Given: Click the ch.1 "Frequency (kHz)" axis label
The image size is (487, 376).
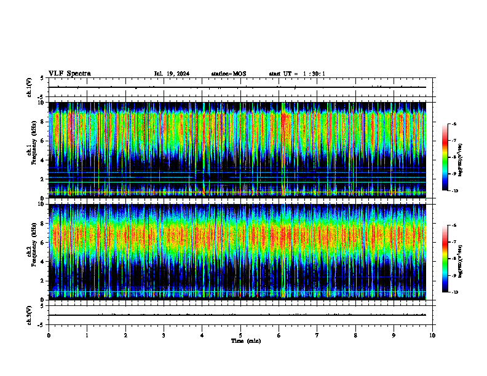Looking at the screenshot, I should pyautogui.click(x=34, y=143).
